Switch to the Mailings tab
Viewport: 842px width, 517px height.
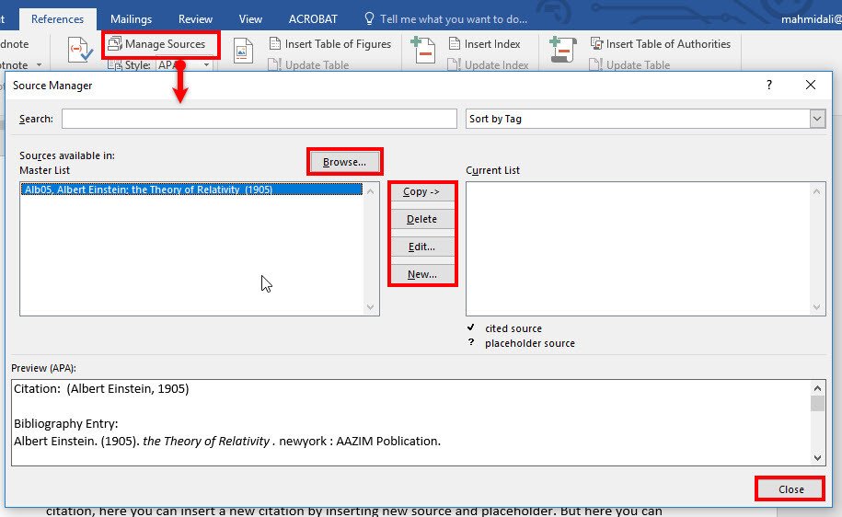pos(131,19)
